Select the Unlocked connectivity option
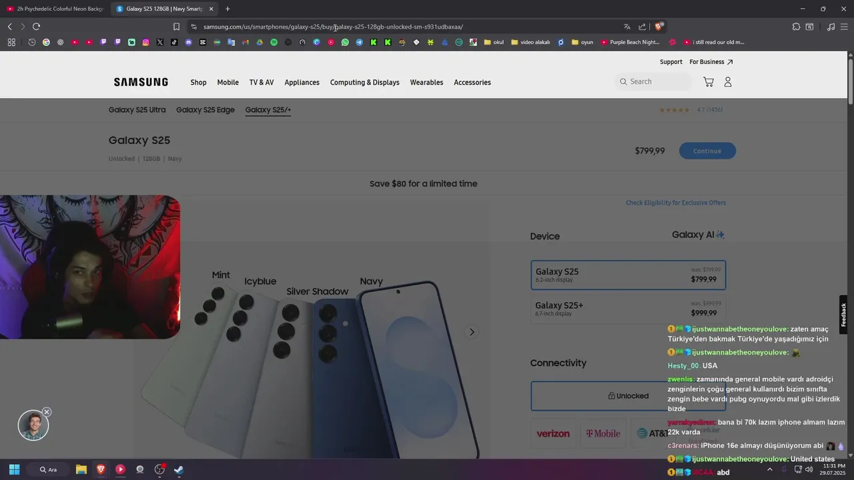This screenshot has height=480, width=854. click(628, 396)
